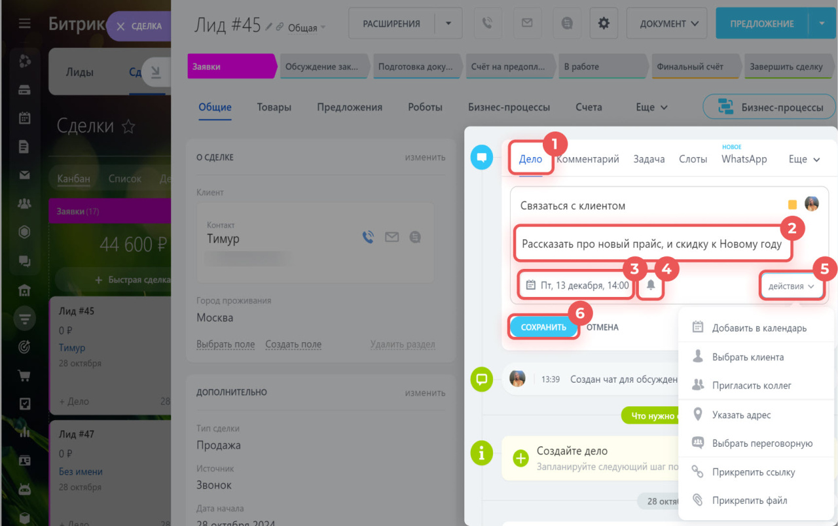Click the РАСШИРЕНИЯ button
This screenshot has height=526, width=838.
coord(392,24)
